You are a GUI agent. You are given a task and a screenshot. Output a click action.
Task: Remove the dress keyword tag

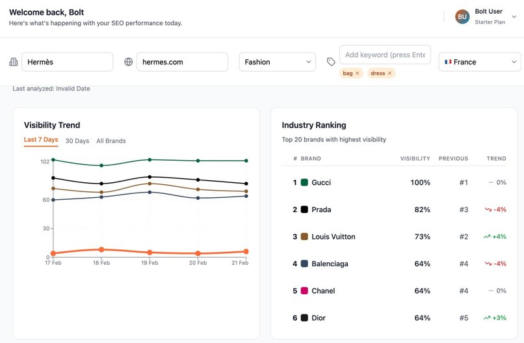(x=389, y=74)
